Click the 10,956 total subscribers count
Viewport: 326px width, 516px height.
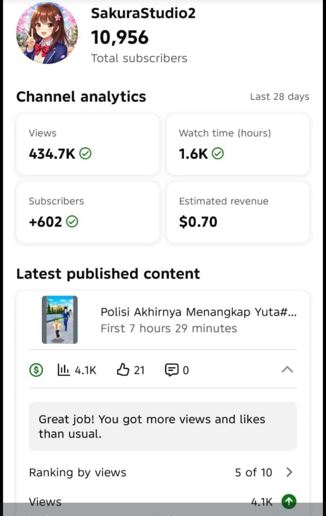click(120, 38)
